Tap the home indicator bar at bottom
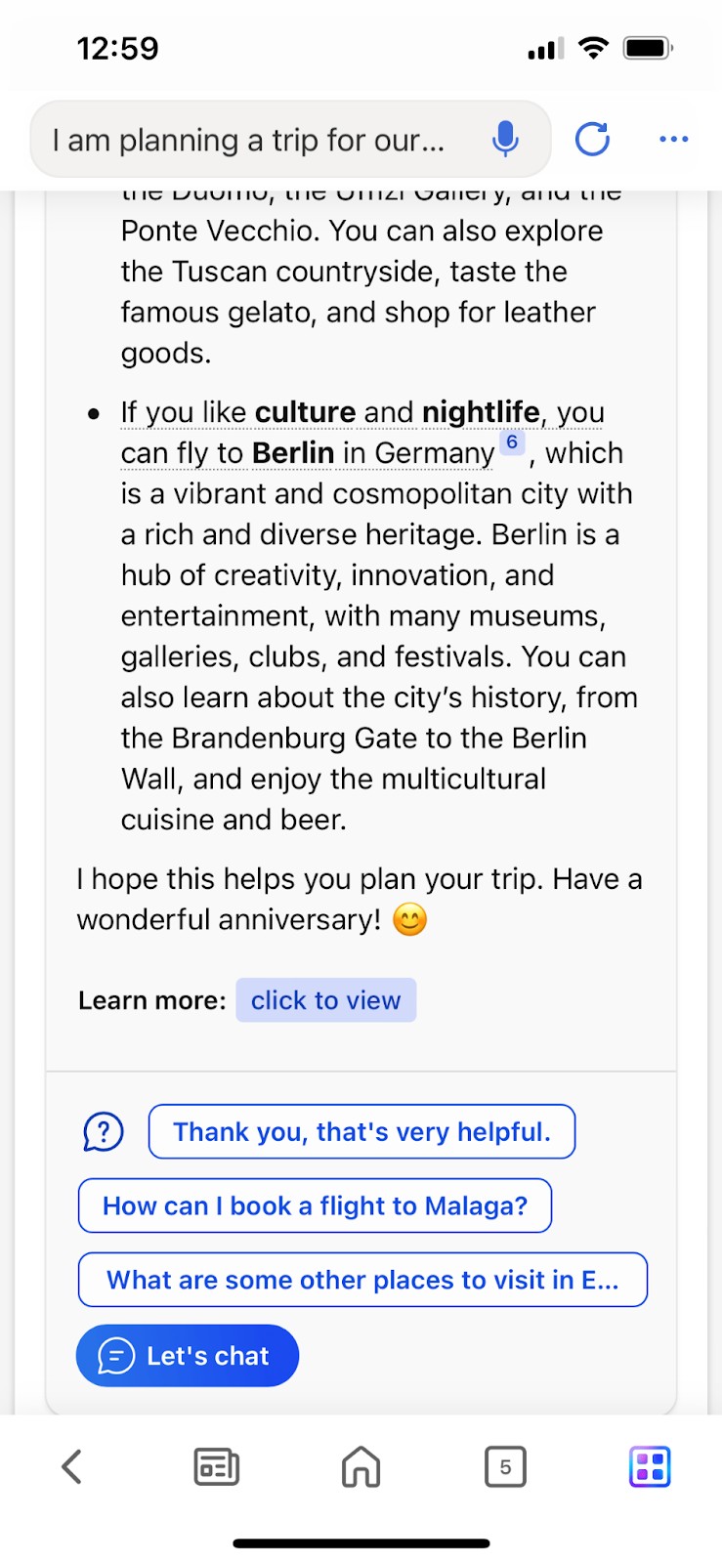Image resolution: width=722 pixels, height=1563 pixels. coord(361,1543)
